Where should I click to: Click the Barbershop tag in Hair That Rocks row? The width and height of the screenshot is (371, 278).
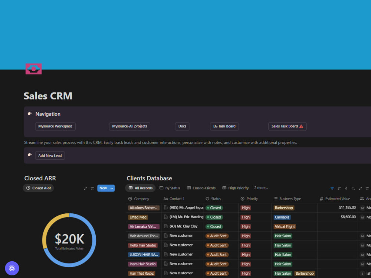click(305, 274)
